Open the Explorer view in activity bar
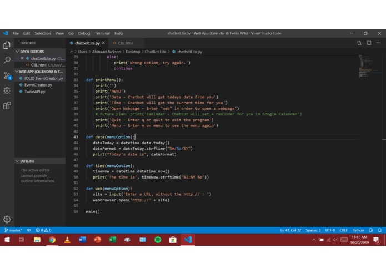The height and width of the screenshot is (274, 386). 7,45
